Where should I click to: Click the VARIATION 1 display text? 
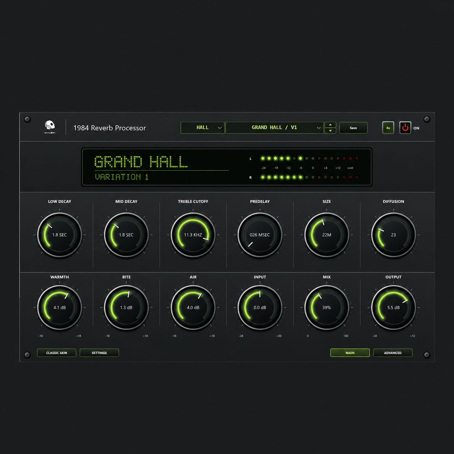coord(122,177)
